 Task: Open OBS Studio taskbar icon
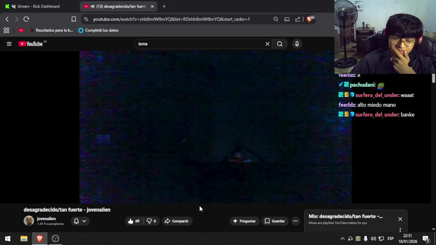tap(56, 239)
